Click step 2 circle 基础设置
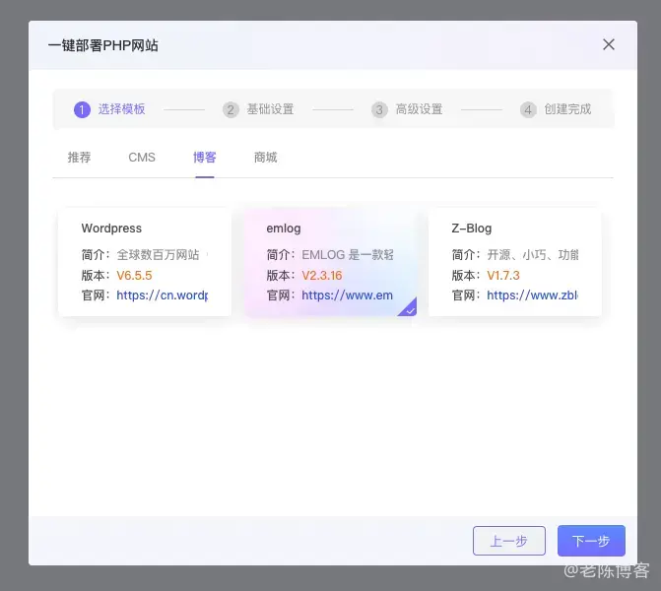 coord(231,110)
